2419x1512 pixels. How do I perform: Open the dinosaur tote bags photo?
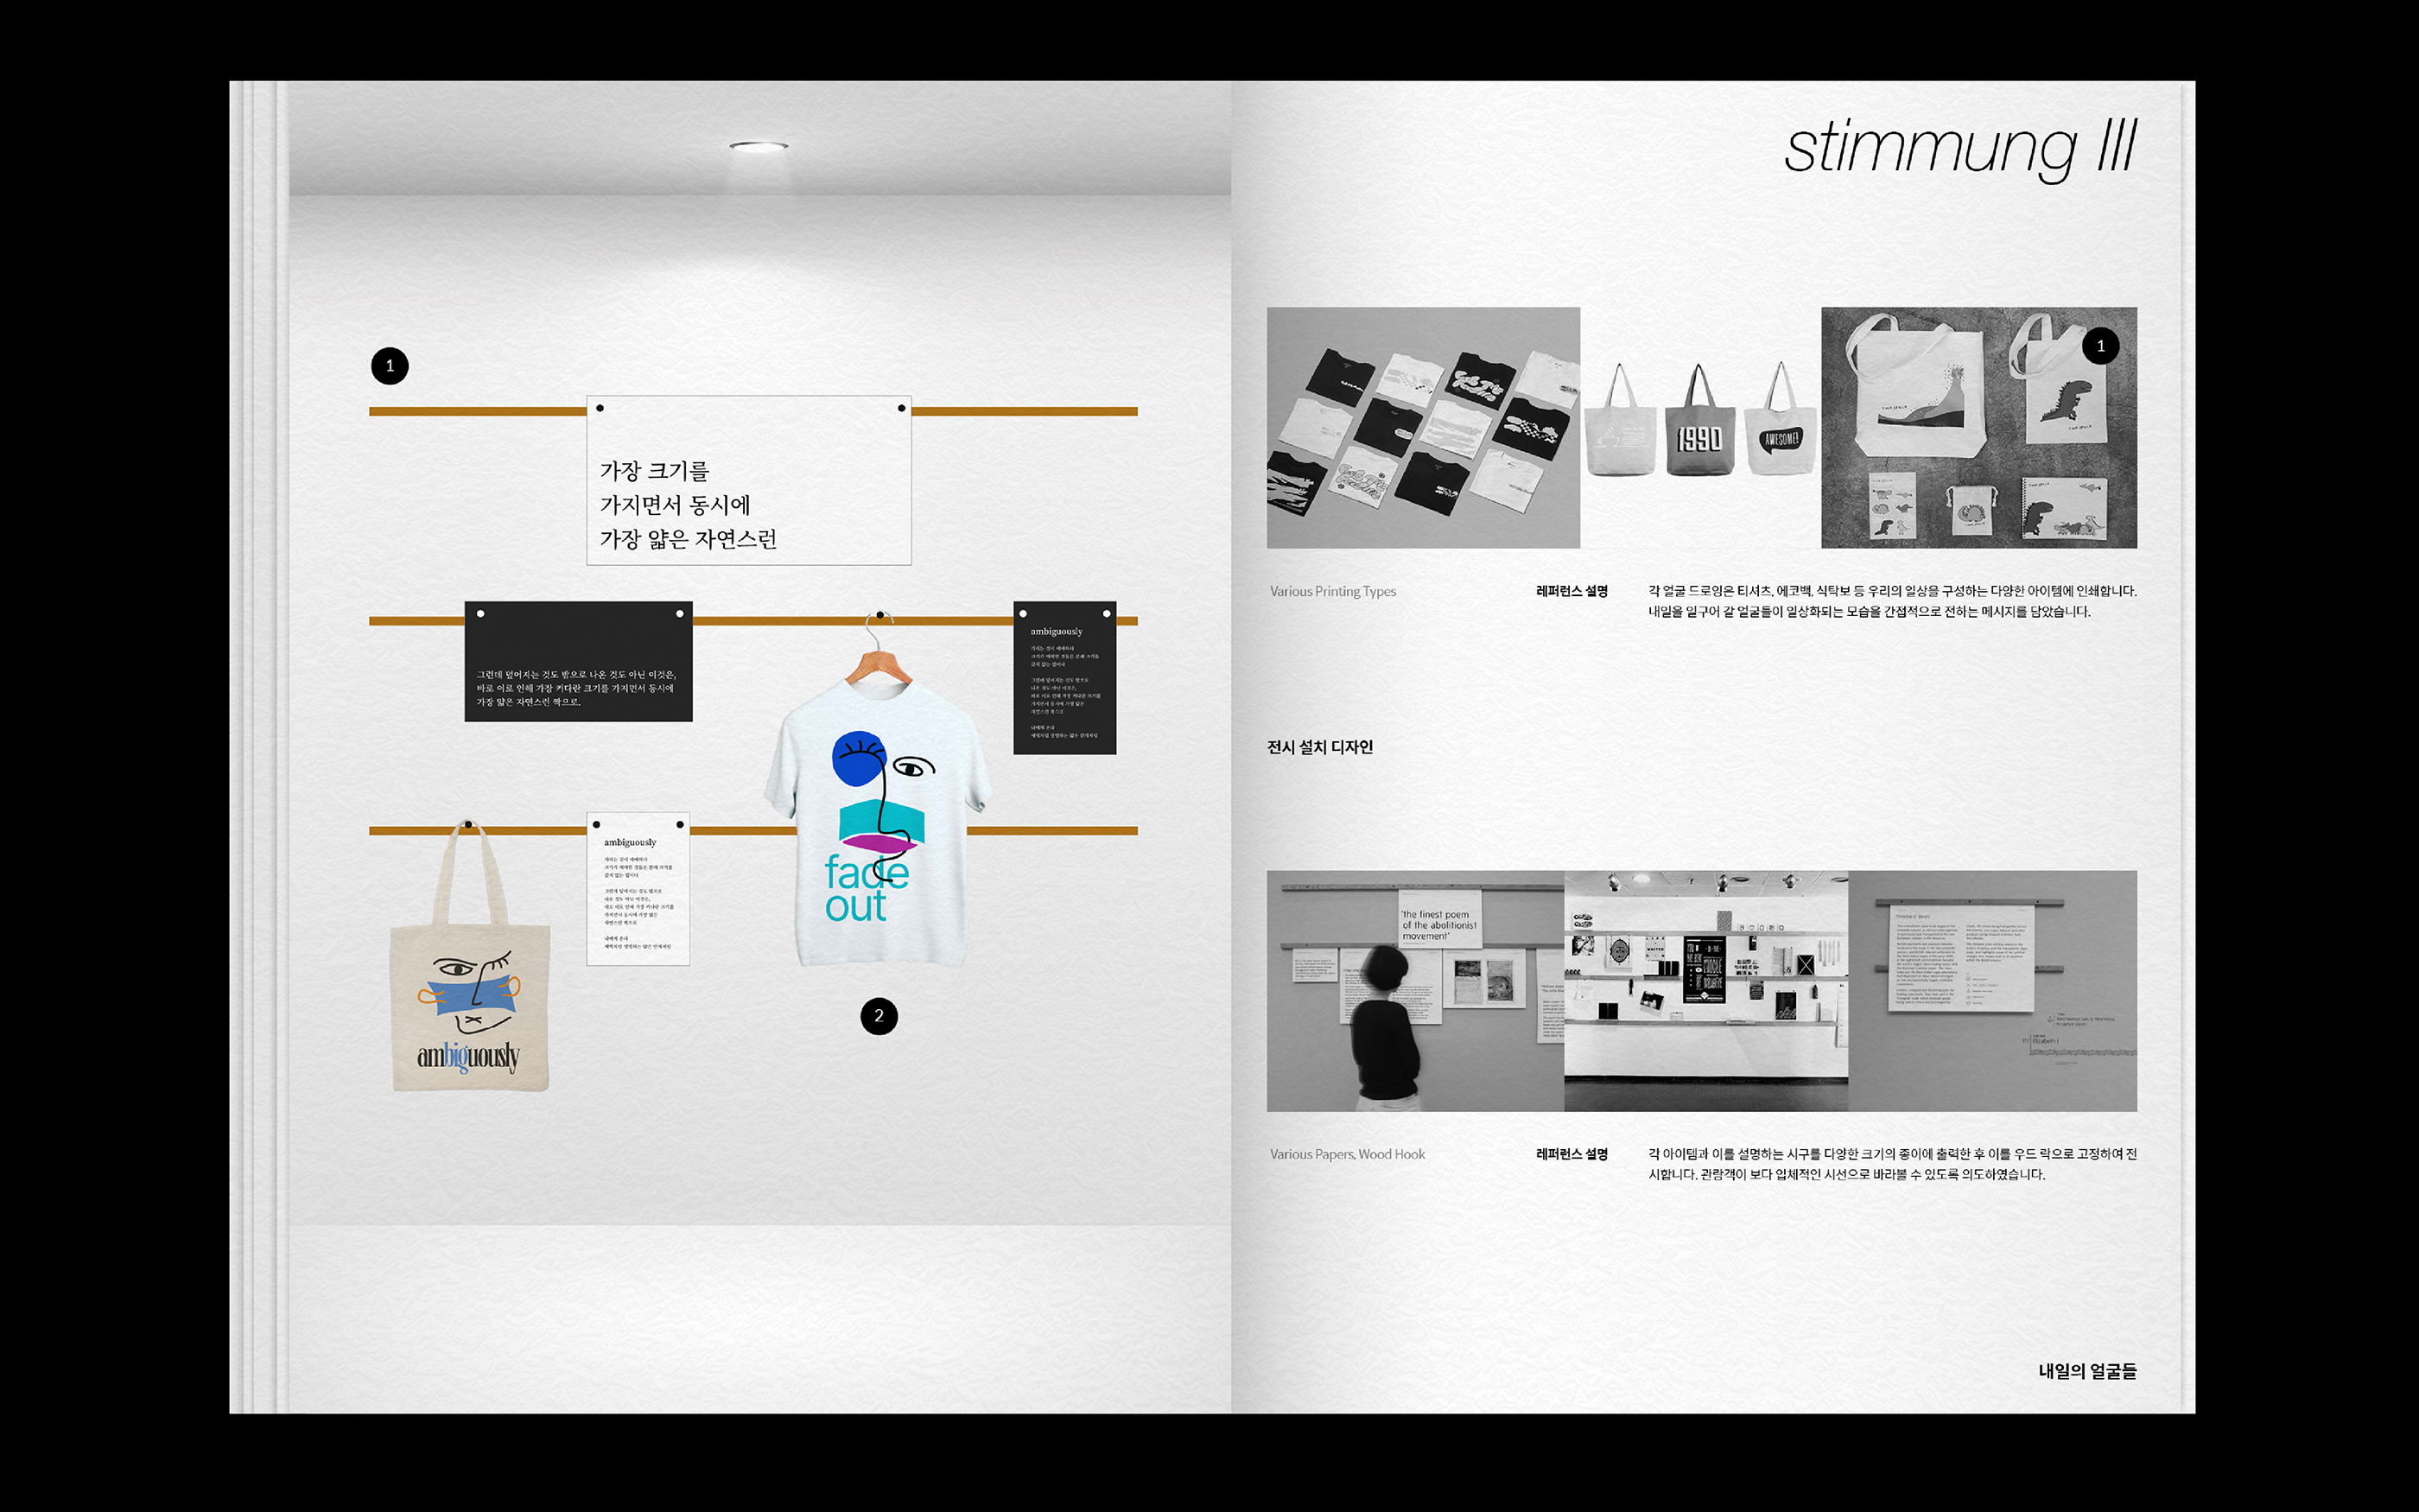(1978, 427)
